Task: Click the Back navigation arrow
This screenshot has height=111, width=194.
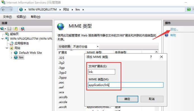Action: point(3,10)
